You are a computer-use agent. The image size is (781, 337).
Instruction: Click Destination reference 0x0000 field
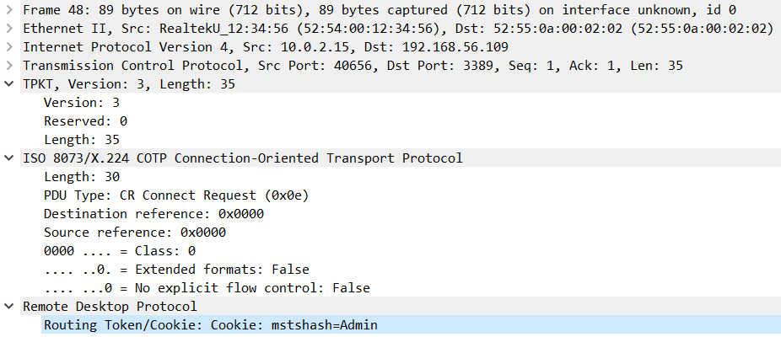(x=154, y=214)
